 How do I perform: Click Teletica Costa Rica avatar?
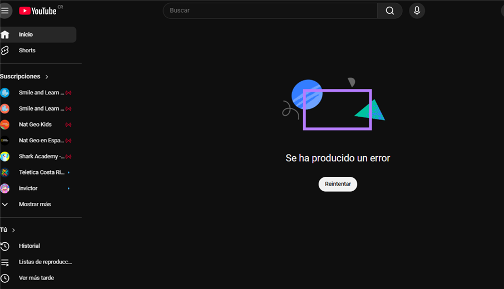click(5, 172)
